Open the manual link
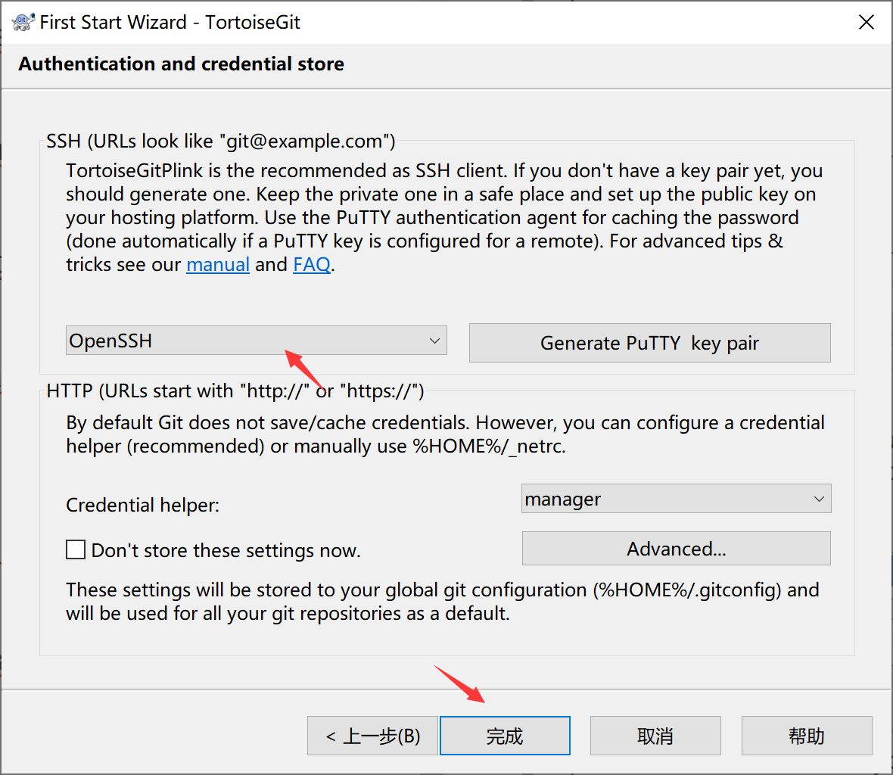 (218, 264)
